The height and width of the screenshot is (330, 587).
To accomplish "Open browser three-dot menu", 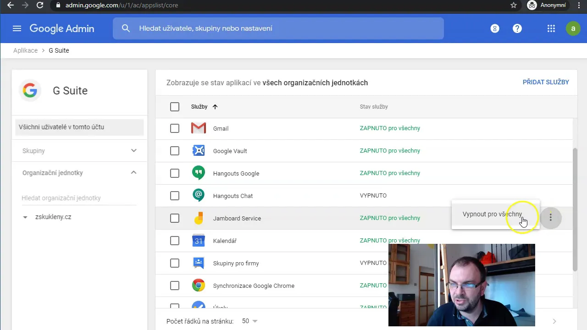I will (x=579, y=5).
